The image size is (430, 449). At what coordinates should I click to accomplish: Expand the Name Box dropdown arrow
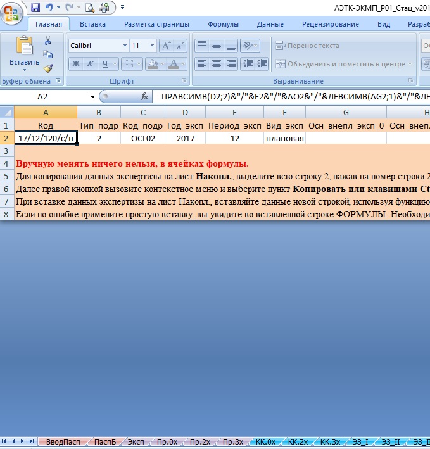pyautogui.click(x=92, y=96)
